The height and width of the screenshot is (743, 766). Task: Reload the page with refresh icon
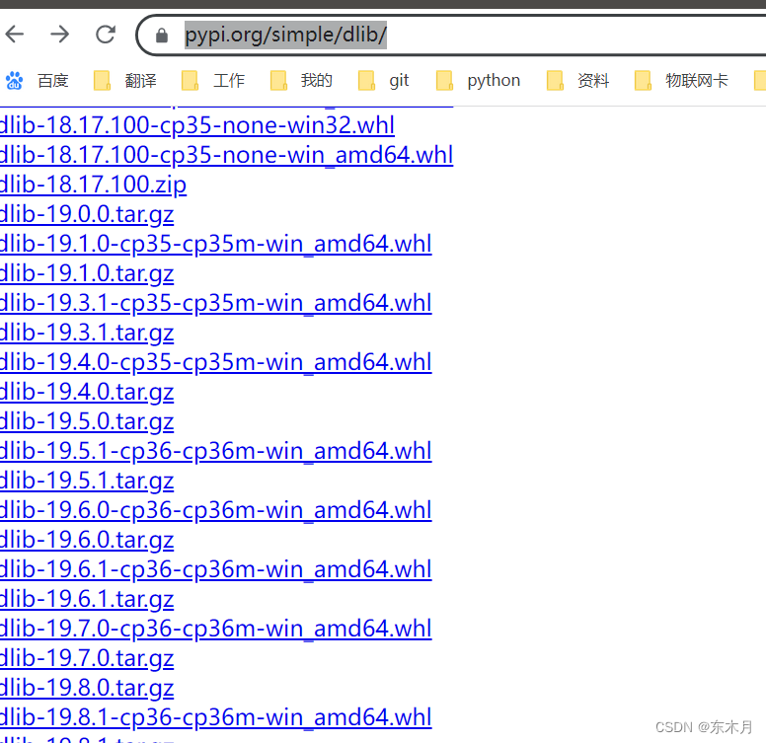pos(106,35)
